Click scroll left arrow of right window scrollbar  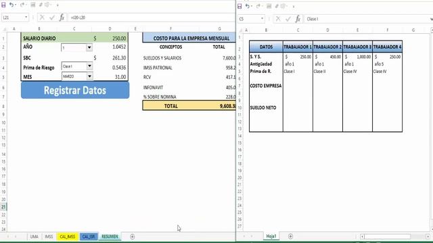(x=362, y=237)
